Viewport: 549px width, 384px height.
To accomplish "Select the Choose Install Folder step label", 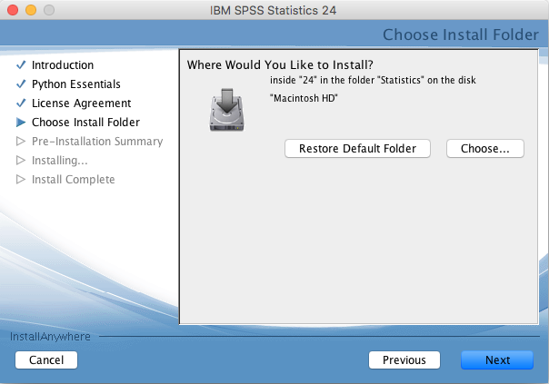I will coord(85,122).
